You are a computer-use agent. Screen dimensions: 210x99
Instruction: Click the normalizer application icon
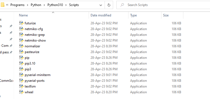[21, 46]
